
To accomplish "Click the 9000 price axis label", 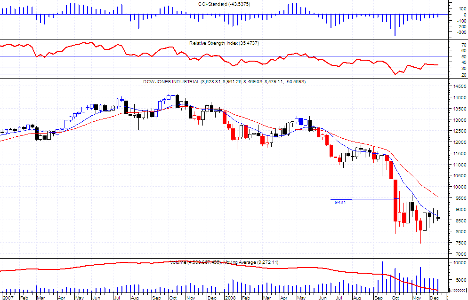I will (461, 210).
